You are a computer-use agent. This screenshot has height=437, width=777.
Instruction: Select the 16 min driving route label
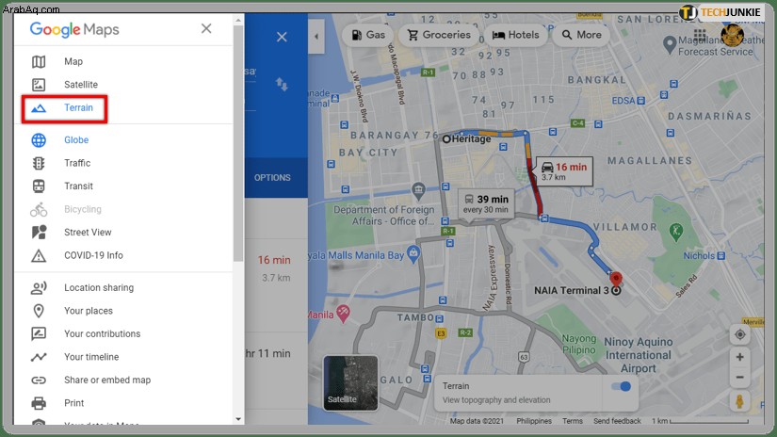pos(564,171)
